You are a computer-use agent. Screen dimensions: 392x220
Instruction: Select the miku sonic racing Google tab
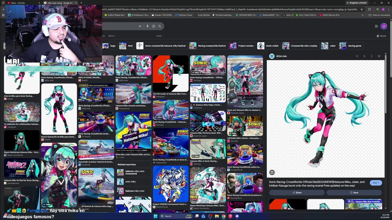click(60, 3)
